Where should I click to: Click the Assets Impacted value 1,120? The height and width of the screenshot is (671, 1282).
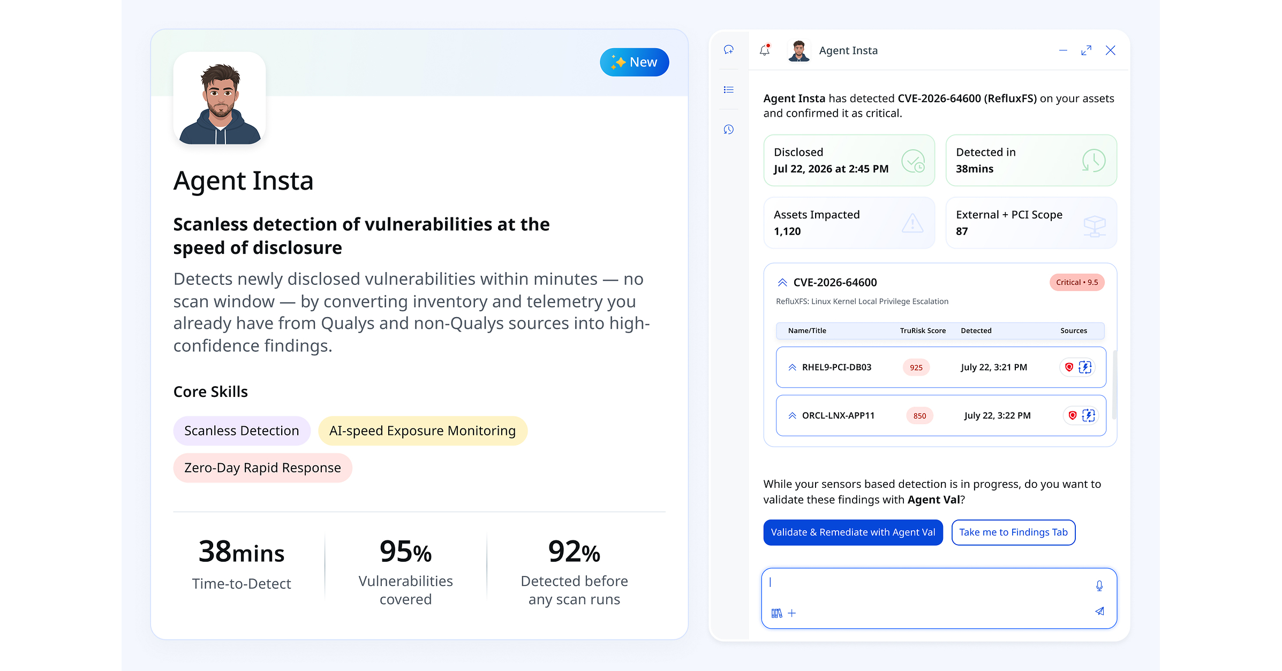787,231
